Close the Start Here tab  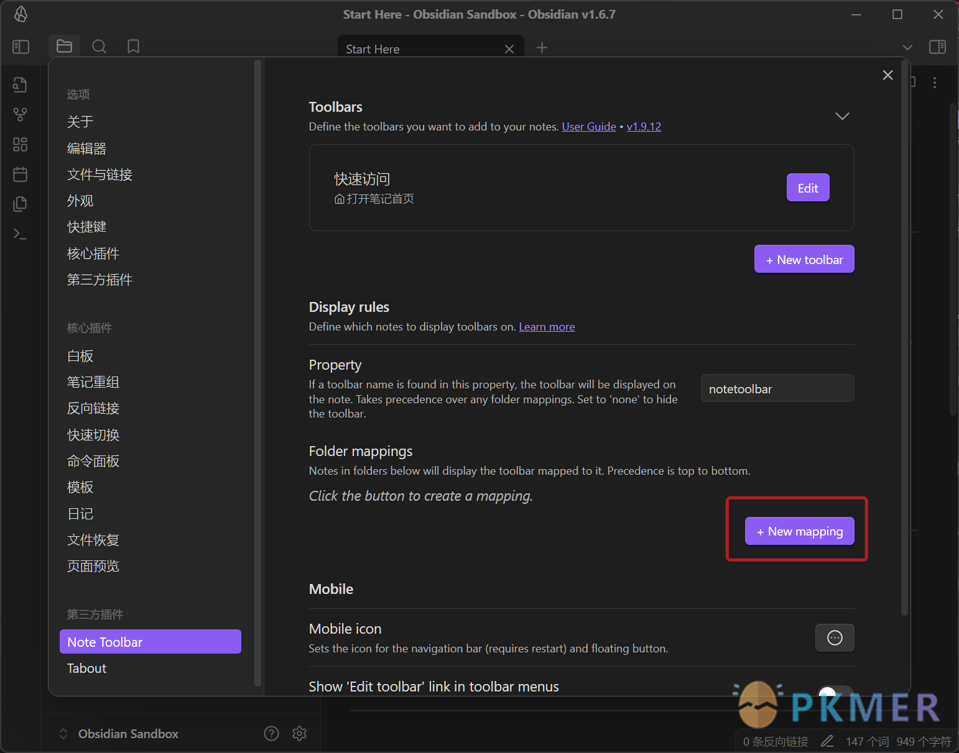pos(509,49)
